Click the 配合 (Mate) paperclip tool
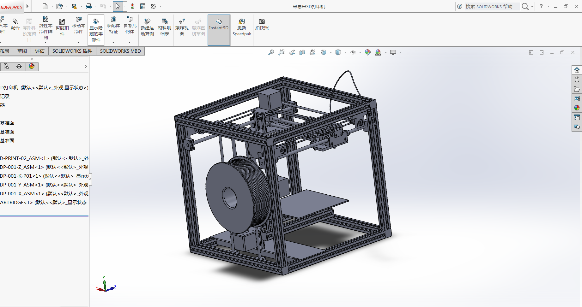This screenshot has height=307, width=582. point(15,24)
